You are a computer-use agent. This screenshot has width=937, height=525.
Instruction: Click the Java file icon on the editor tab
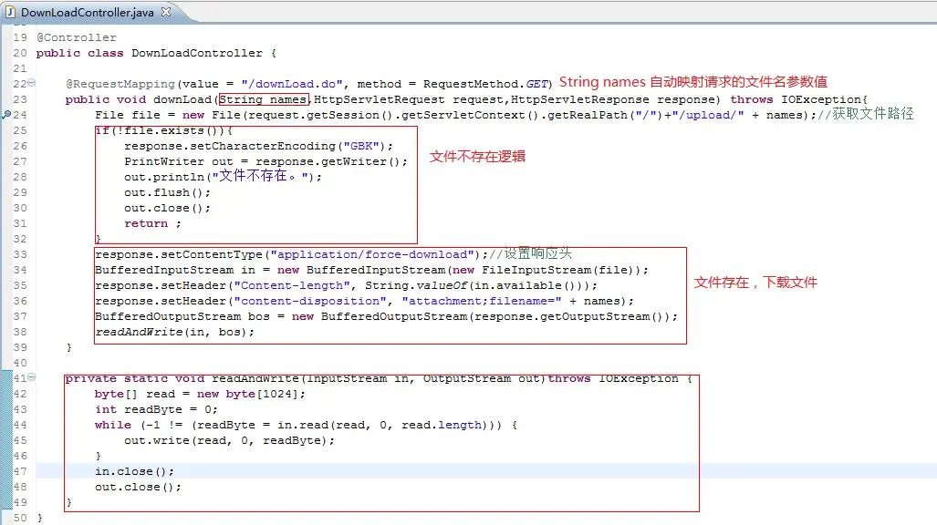pyautogui.click(x=10, y=12)
